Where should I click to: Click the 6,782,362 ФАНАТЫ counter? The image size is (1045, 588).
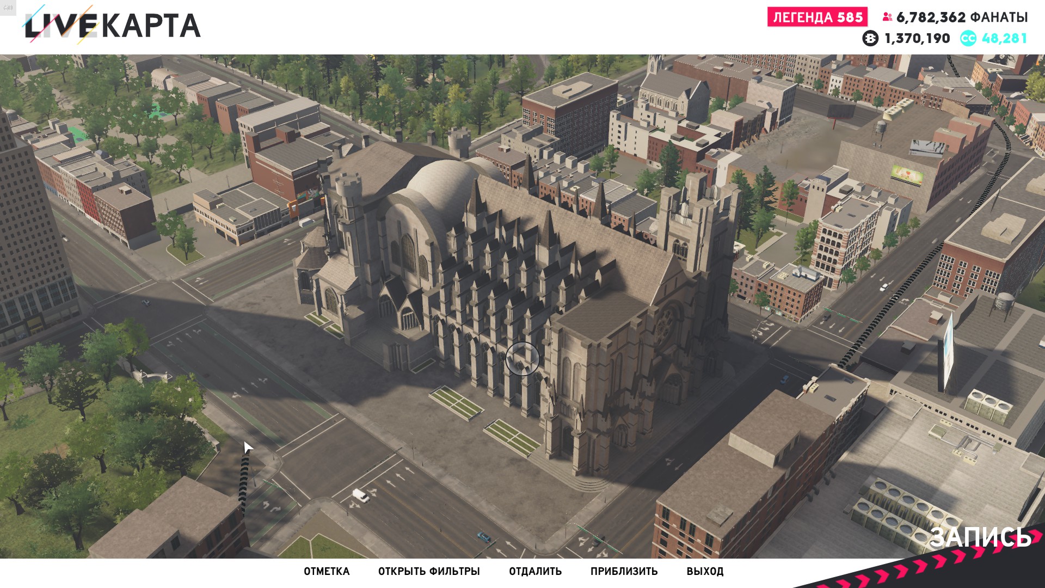pyautogui.click(x=962, y=17)
